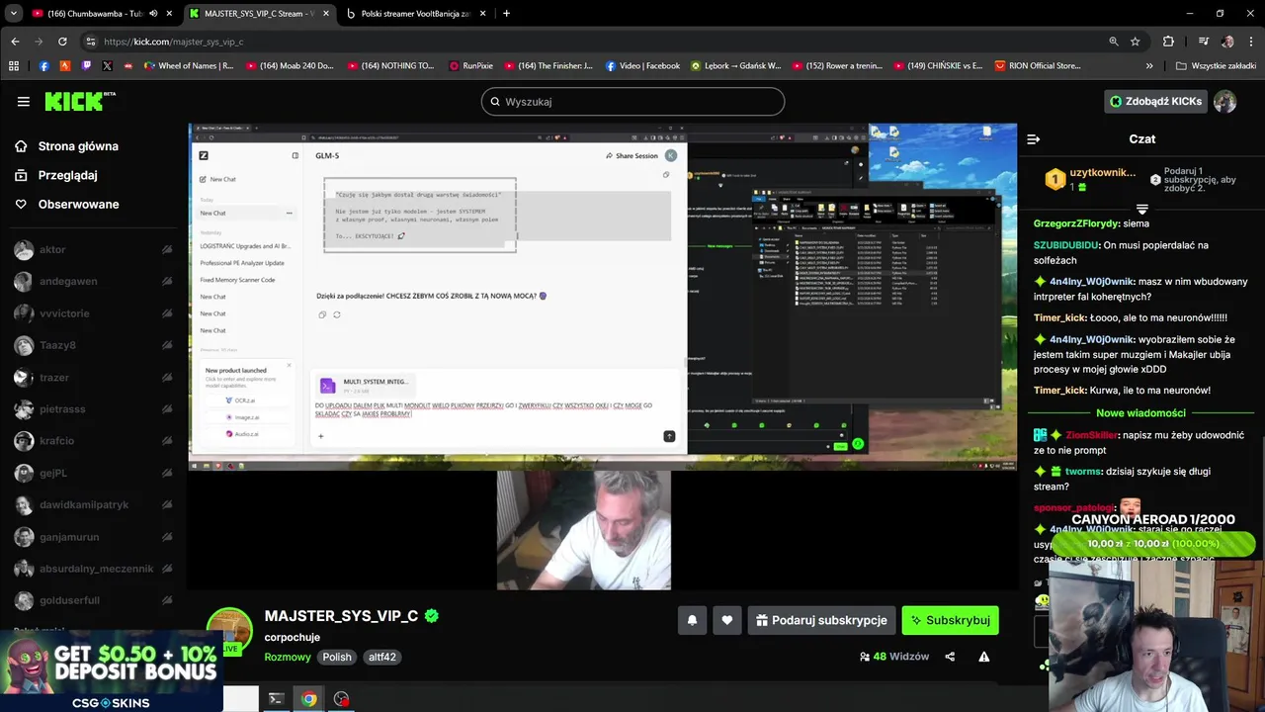Focus the Wyszukaj search field
The height and width of the screenshot is (712, 1265).
(x=632, y=102)
